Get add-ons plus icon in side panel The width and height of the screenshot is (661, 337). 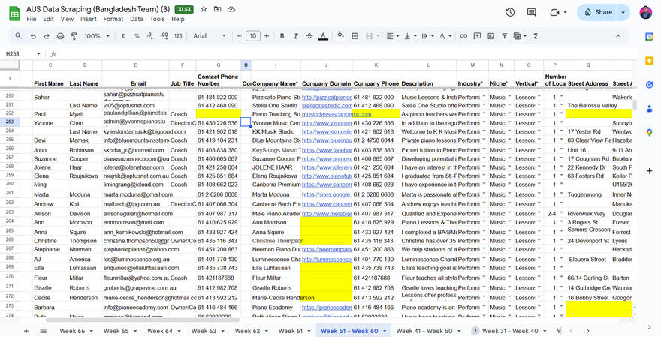click(x=649, y=171)
